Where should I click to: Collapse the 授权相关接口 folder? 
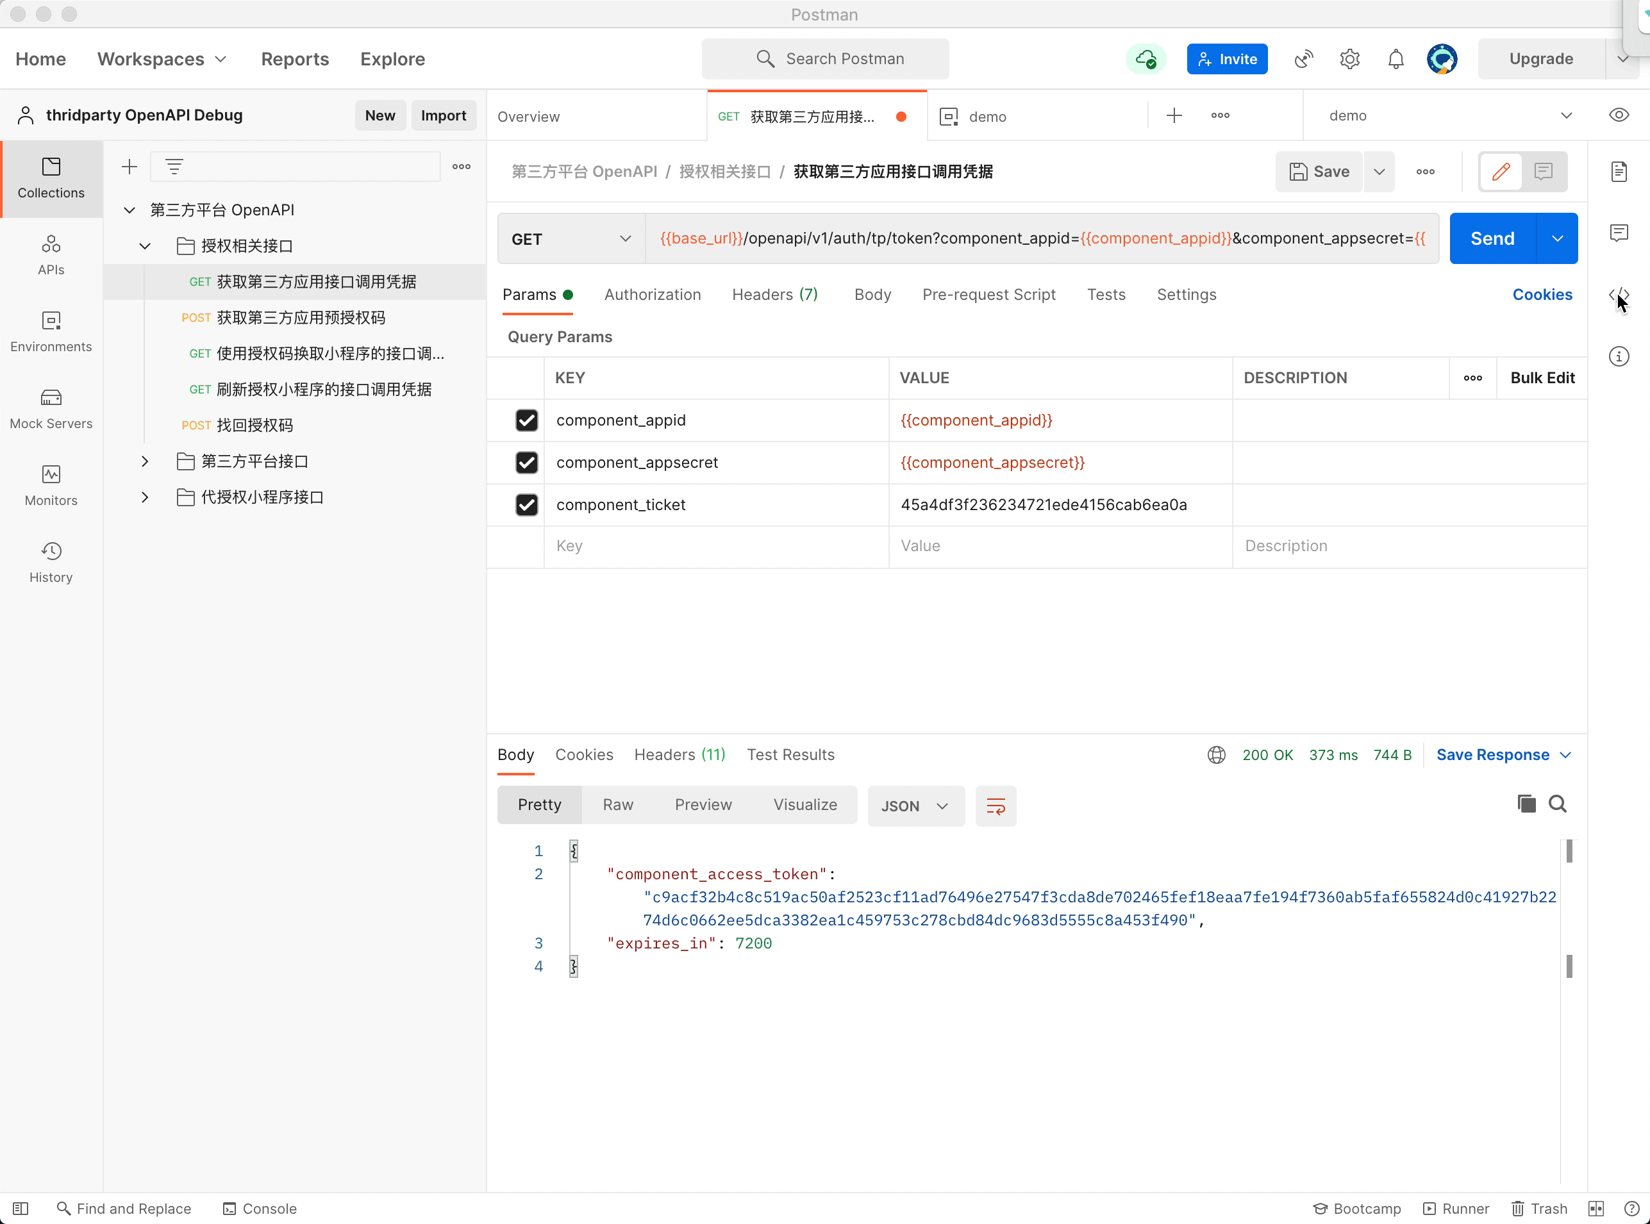(x=146, y=246)
